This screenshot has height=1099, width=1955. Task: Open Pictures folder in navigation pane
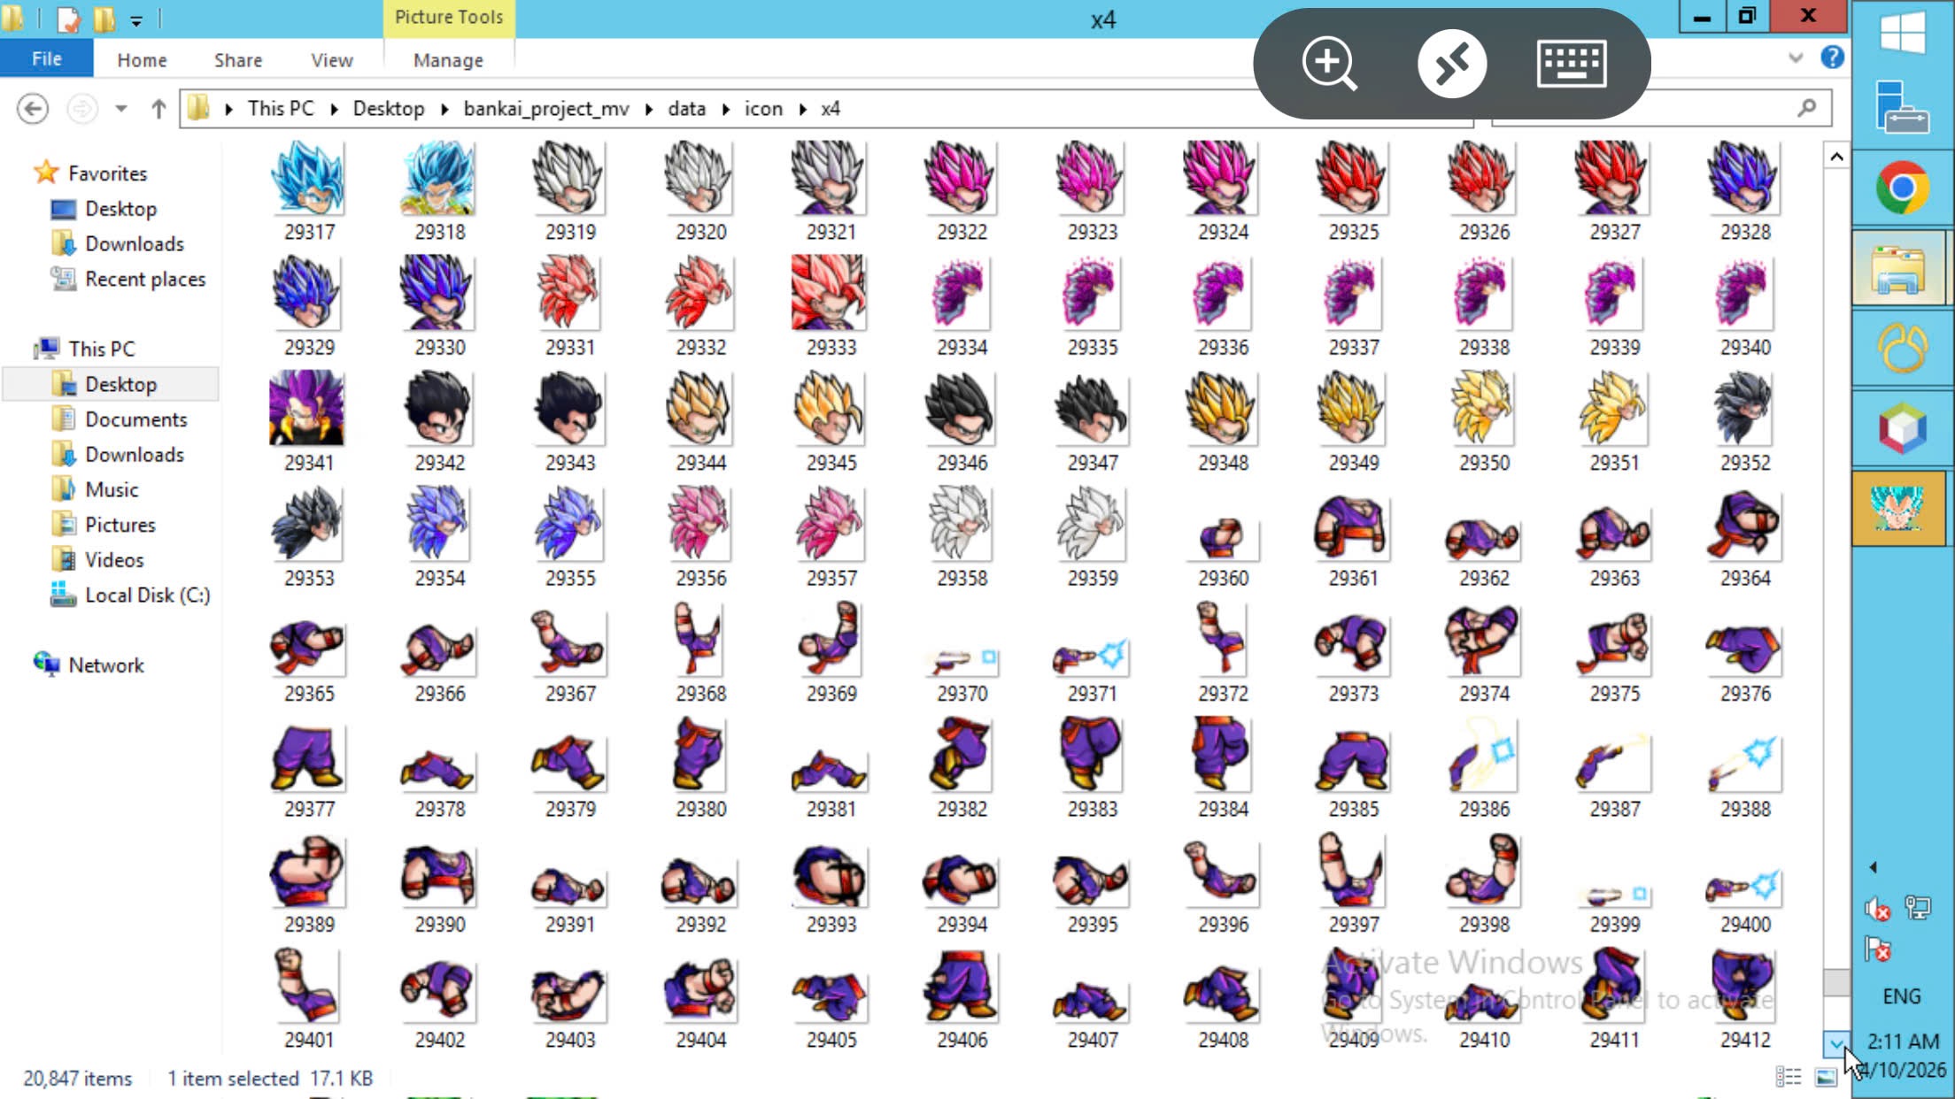(x=120, y=525)
